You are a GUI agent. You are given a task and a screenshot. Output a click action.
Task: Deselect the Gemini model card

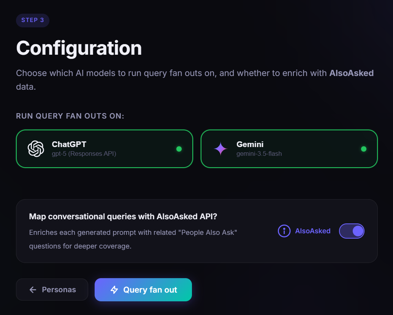pos(289,149)
